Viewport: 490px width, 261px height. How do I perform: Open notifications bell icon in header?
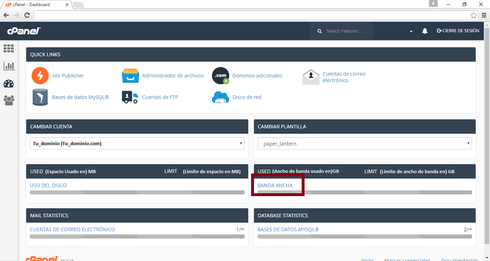425,31
